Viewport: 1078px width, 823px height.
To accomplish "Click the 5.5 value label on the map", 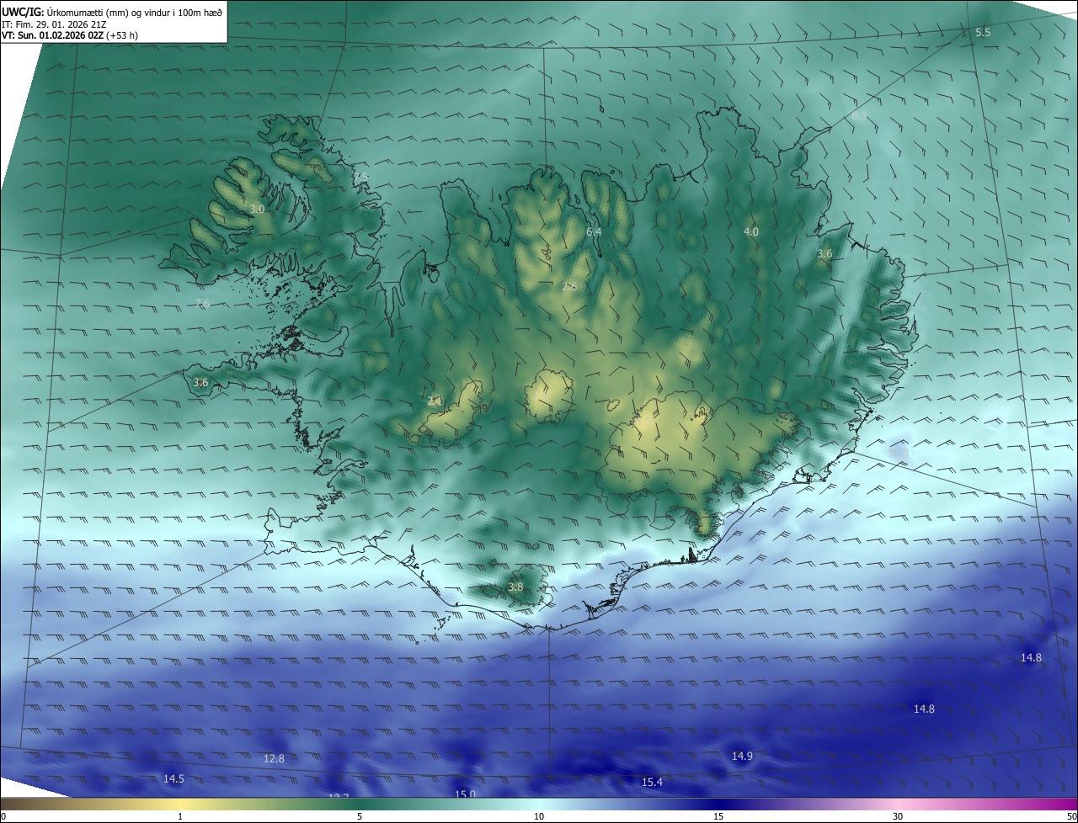I will [983, 32].
